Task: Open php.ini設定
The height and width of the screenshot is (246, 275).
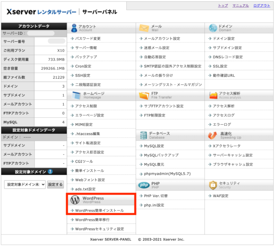Action: 154,205
